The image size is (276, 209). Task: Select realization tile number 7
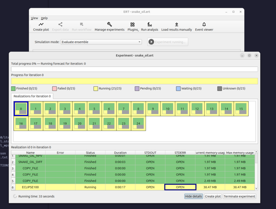tap(123, 109)
